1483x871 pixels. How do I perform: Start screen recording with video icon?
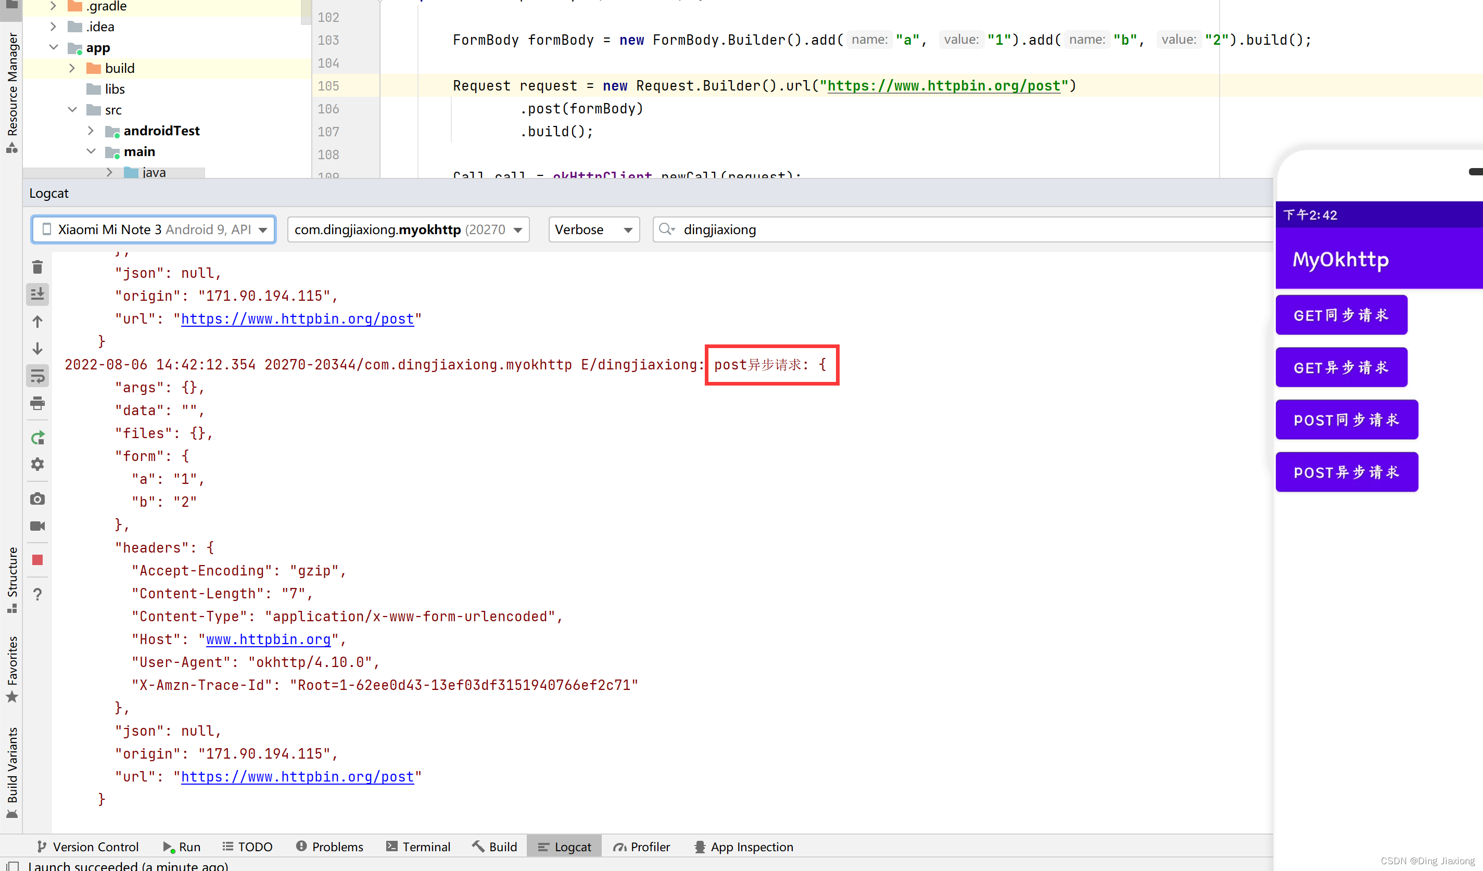click(37, 526)
